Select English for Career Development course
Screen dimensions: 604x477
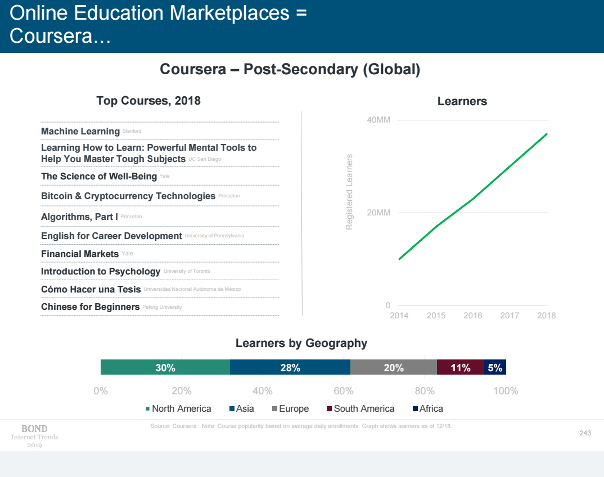tap(111, 236)
